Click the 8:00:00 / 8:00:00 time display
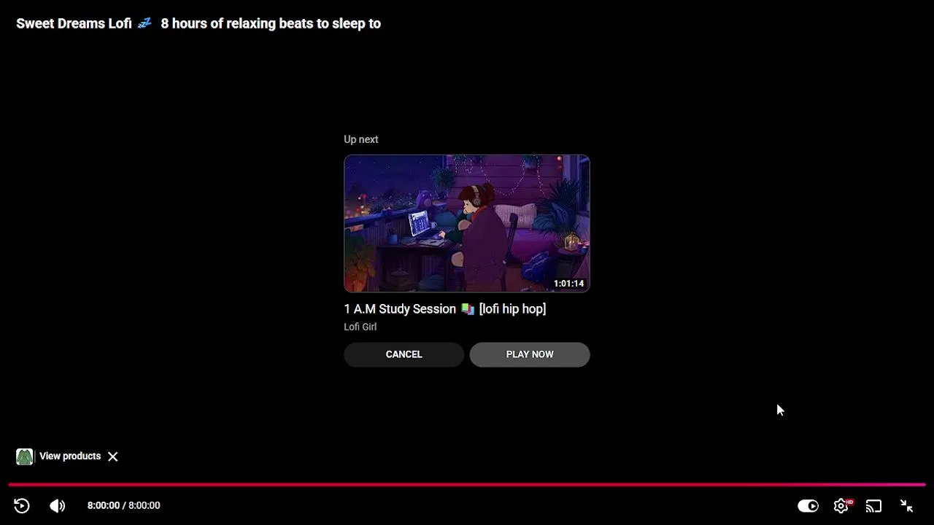 (124, 505)
